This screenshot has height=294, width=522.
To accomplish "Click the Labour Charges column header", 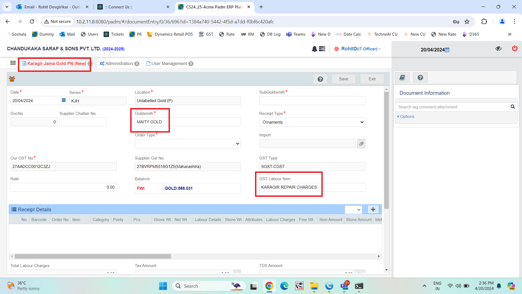I will pos(281,220).
